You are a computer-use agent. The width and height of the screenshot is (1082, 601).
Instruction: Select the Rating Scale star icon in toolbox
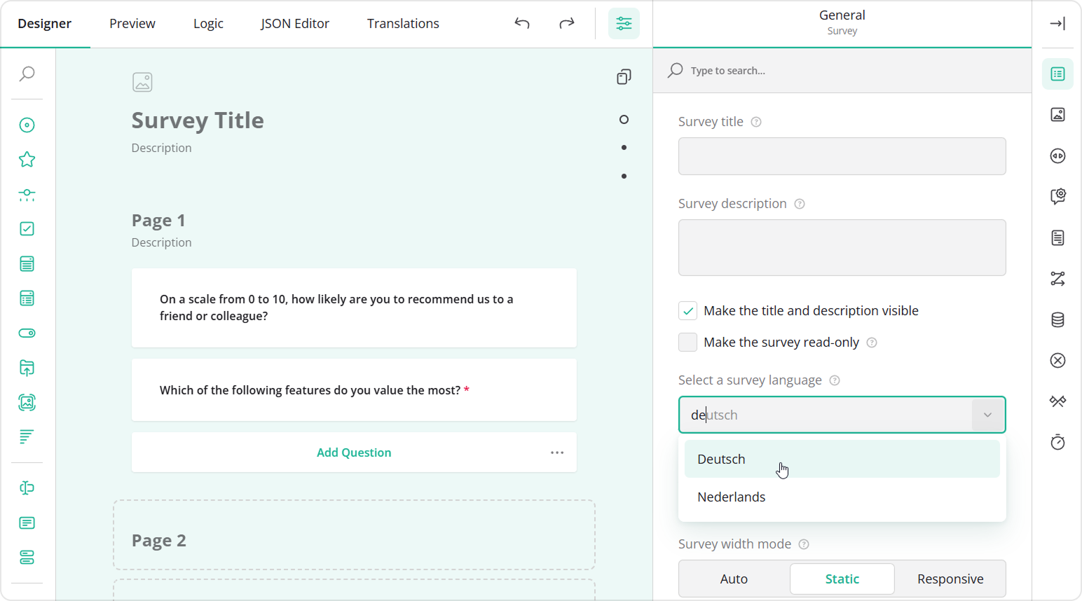click(27, 159)
